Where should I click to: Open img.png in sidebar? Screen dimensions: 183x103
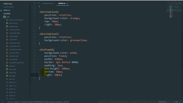coord(12,66)
